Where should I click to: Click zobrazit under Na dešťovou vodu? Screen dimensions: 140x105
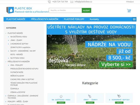pyautogui.click(x=61, y=103)
